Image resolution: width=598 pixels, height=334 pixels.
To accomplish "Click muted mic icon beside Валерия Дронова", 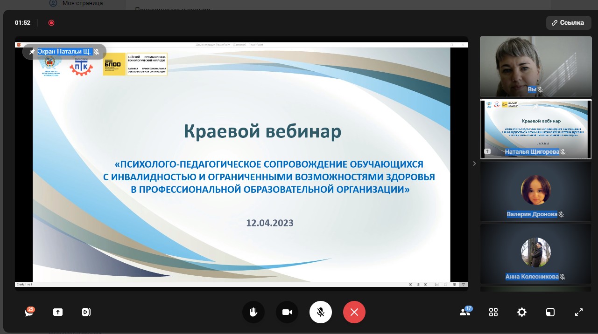I will point(562,214).
